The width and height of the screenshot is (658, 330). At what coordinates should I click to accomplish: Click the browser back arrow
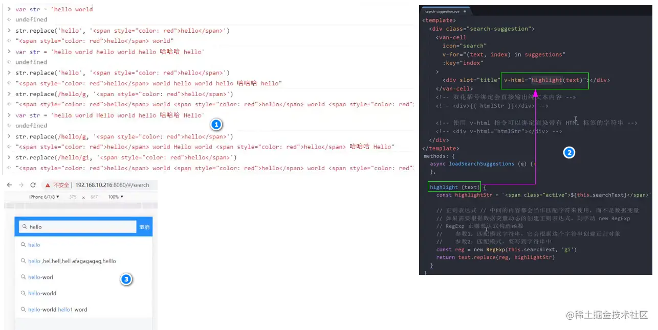9,185
